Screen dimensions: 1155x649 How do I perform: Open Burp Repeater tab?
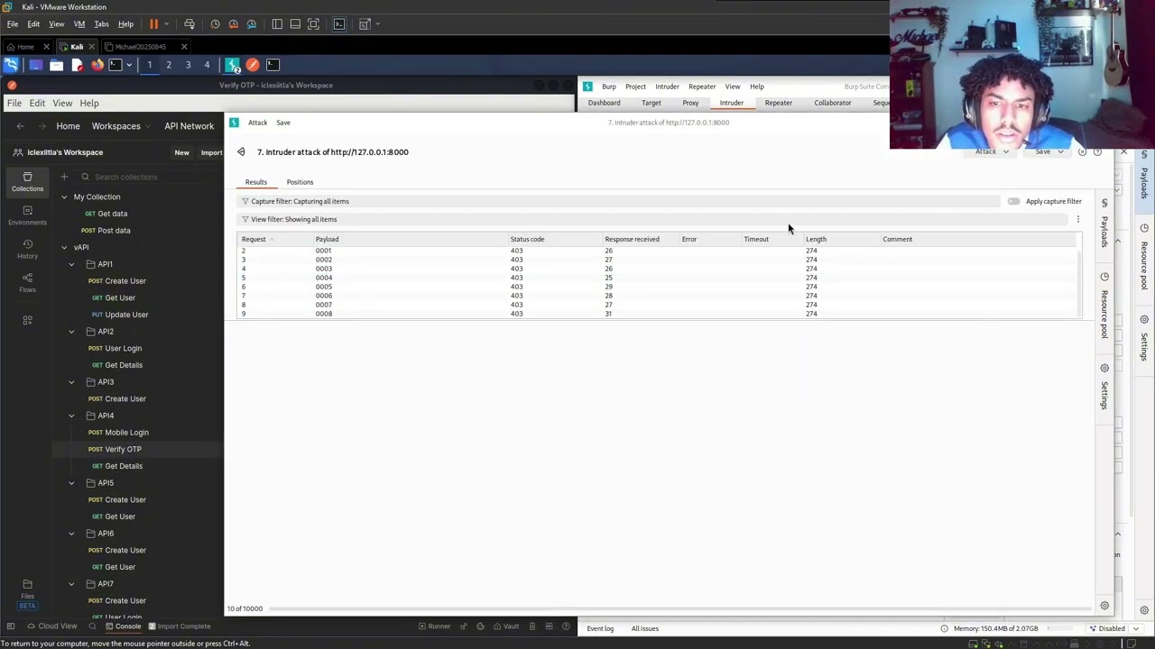coord(778,103)
